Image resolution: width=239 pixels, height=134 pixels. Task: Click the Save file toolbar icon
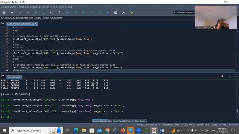pyautogui.click(x=20, y=13)
